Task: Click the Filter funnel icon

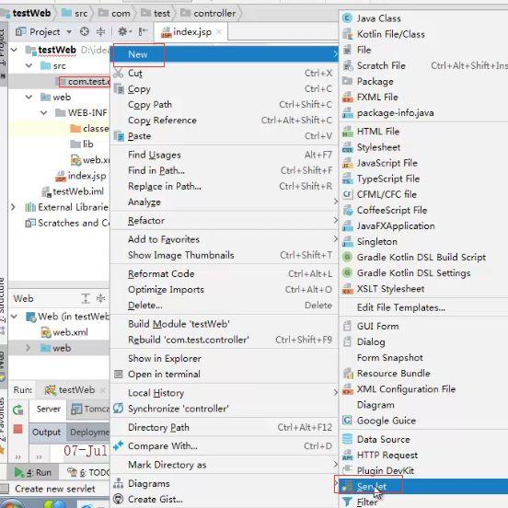Action: tap(347, 502)
